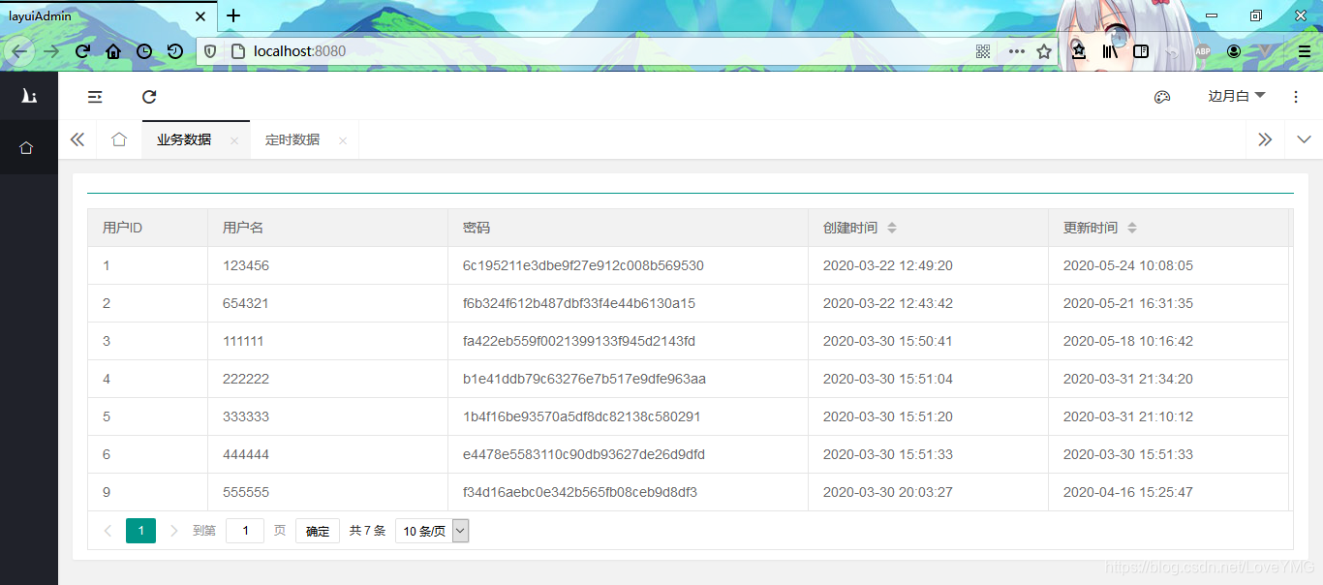Image resolution: width=1323 pixels, height=585 pixels.
Task: Click updated time 2020-04-16 15:25:47
Action: click(1128, 492)
